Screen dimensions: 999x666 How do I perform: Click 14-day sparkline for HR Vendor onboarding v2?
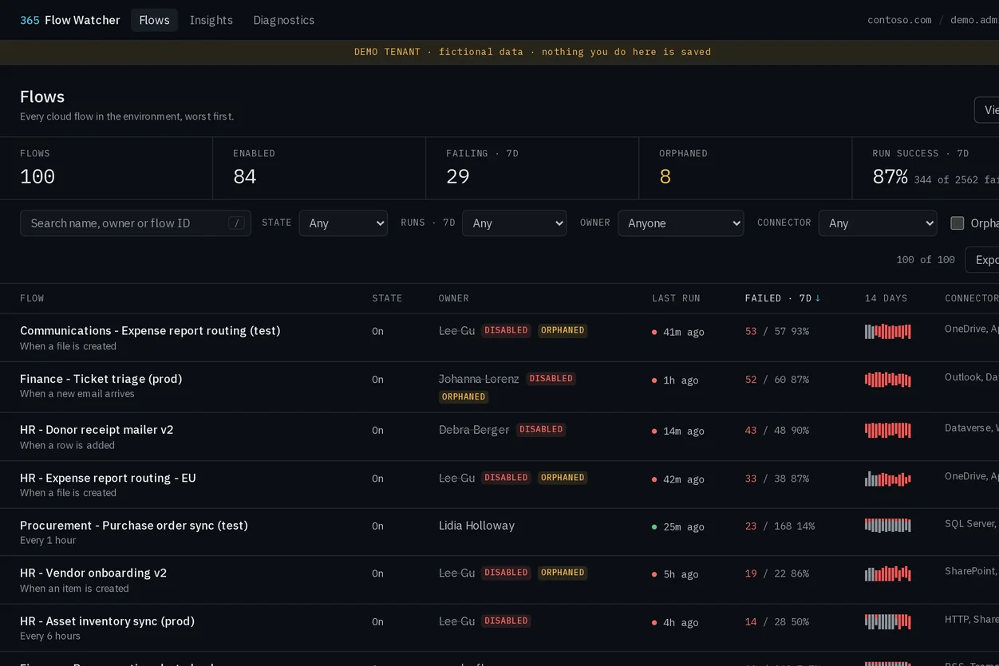pyautogui.click(x=888, y=573)
